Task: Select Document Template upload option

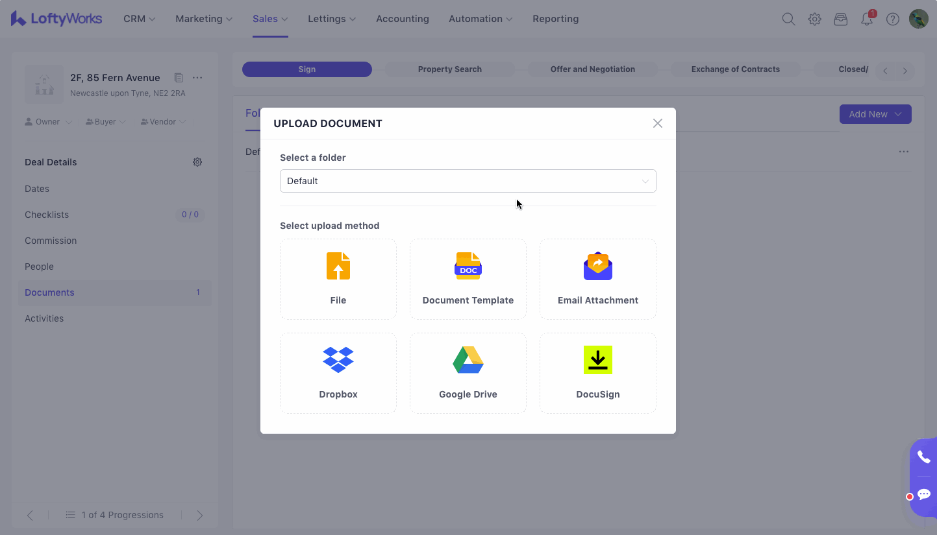Action: (x=468, y=279)
